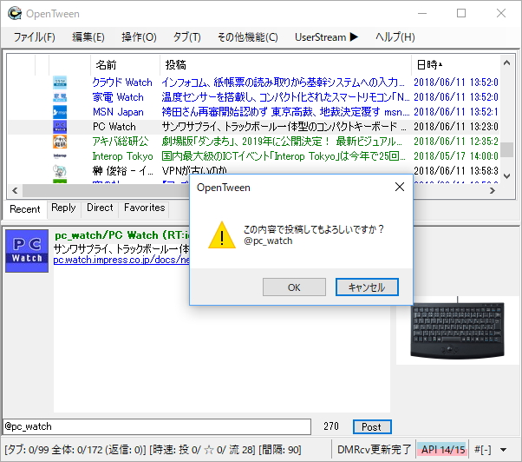Screen dimensions: 522x462
Task: Open the ファイル(F) menu
Action: (34, 37)
